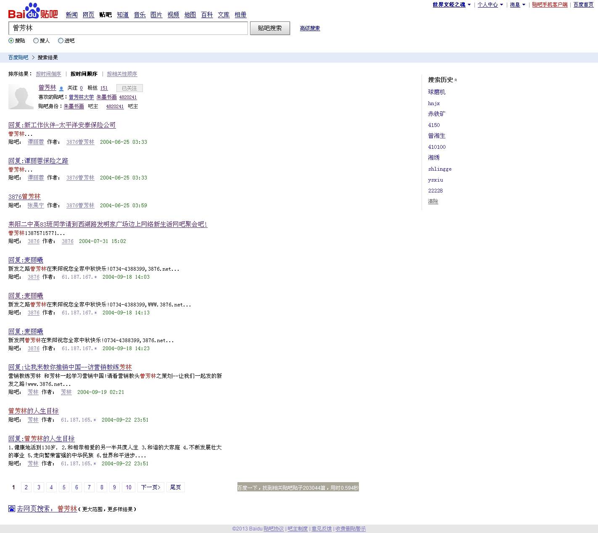Open the 高级搜索 link
The height and width of the screenshot is (533, 598).
tap(310, 28)
